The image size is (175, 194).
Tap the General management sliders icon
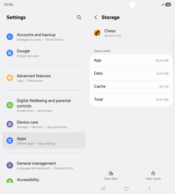[10, 165]
